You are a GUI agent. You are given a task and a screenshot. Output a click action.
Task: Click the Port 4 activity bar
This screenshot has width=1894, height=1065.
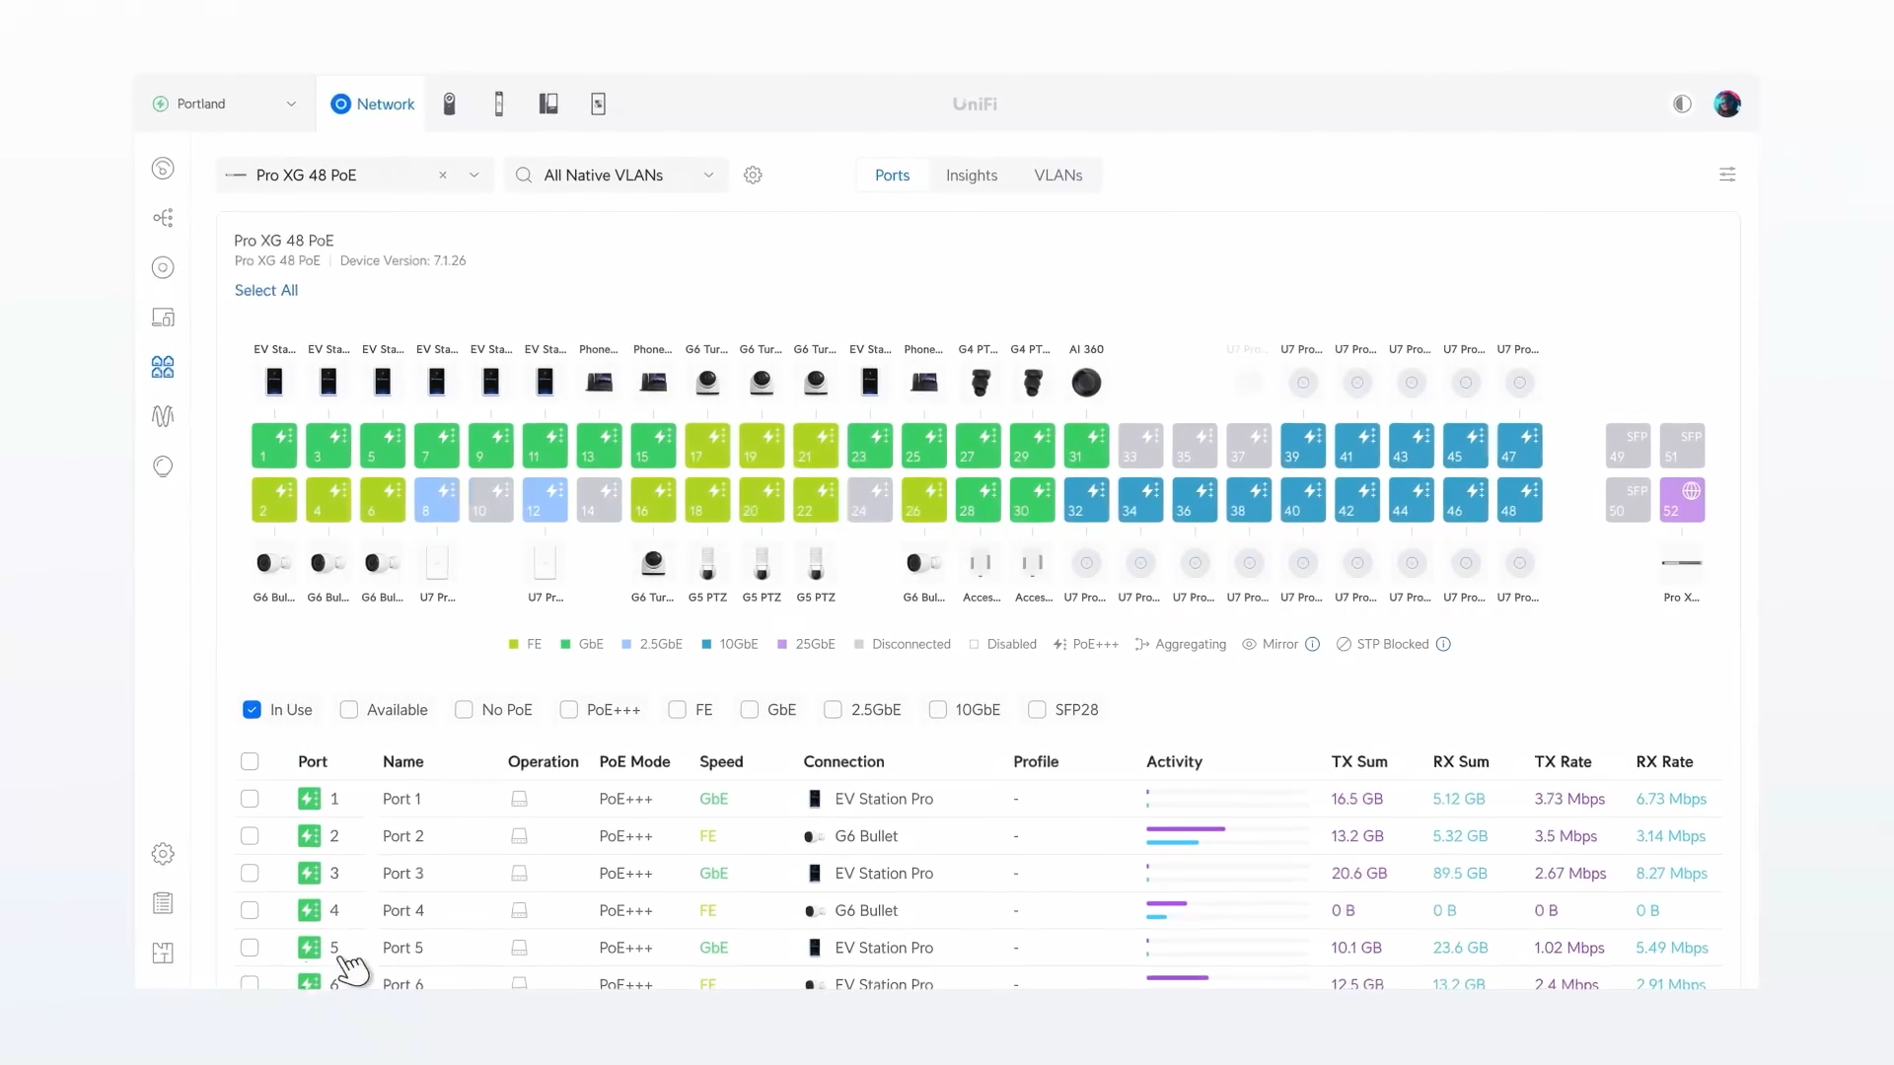click(1227, 910)
